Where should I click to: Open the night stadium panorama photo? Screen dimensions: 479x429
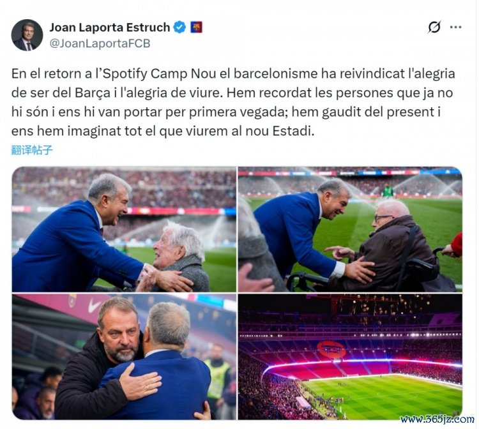coord(350,357)
